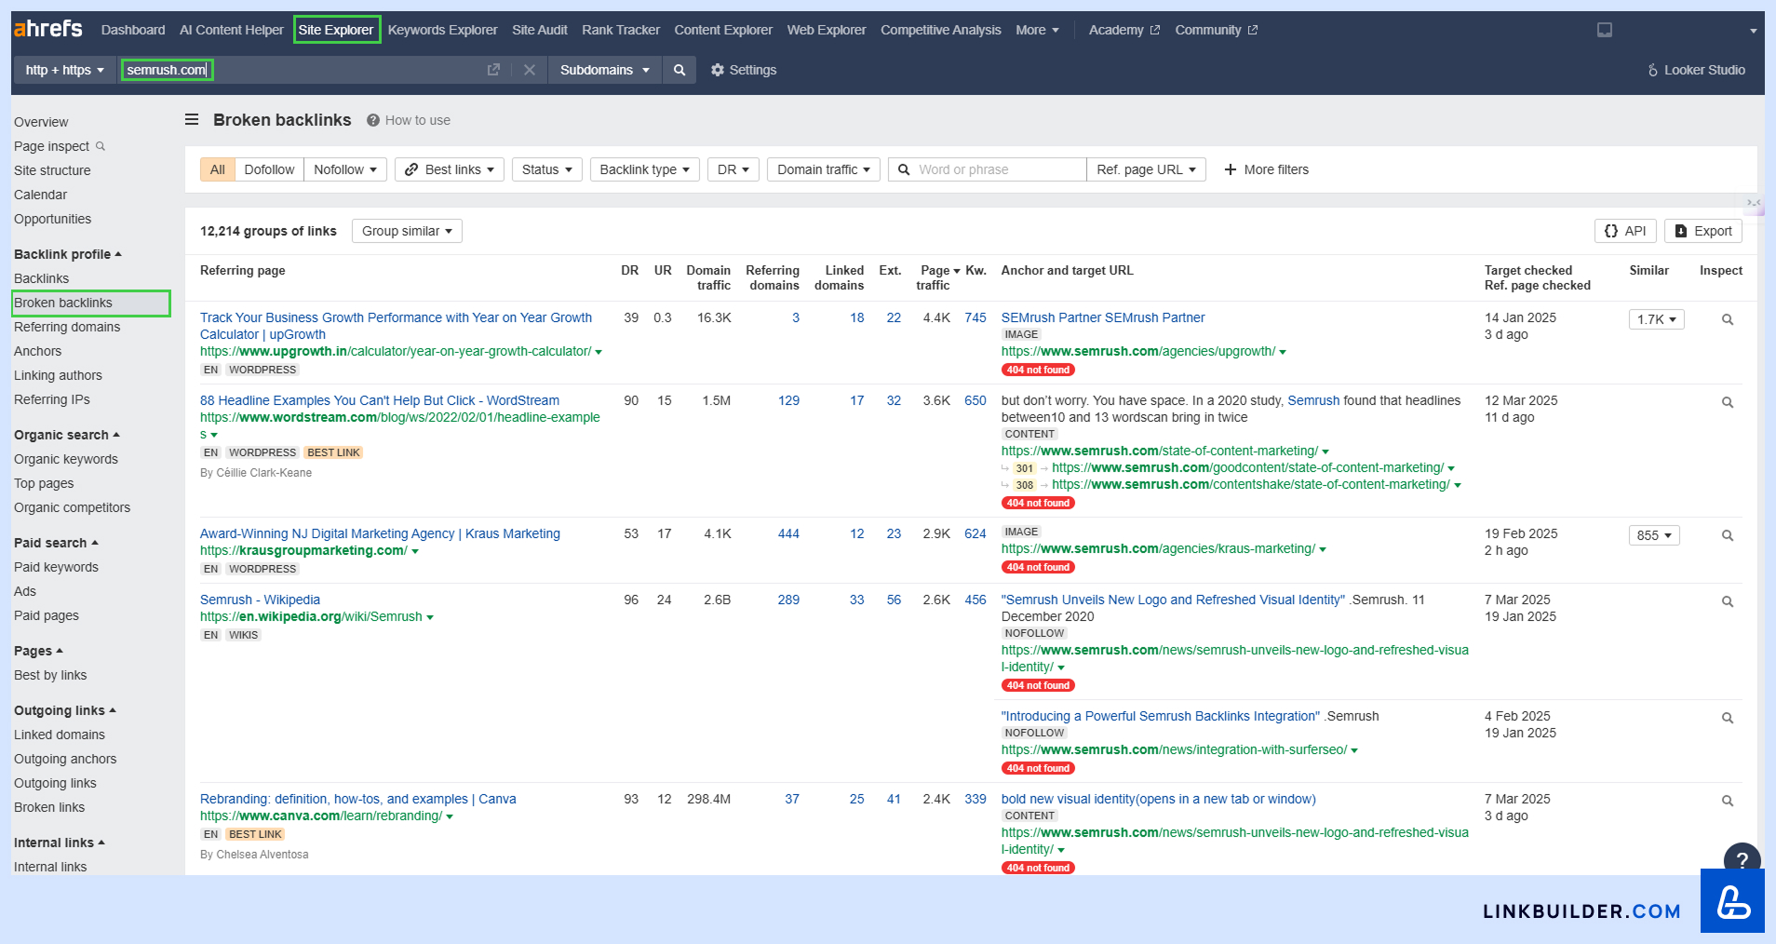Viewport: 1776px width, 944px height.
Task: Open semrush.com in new tab icon
Action: [493, 70]
